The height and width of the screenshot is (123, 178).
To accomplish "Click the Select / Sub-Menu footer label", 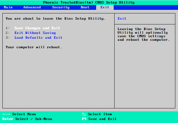I will pyautogui.click(x=34, y=119).
